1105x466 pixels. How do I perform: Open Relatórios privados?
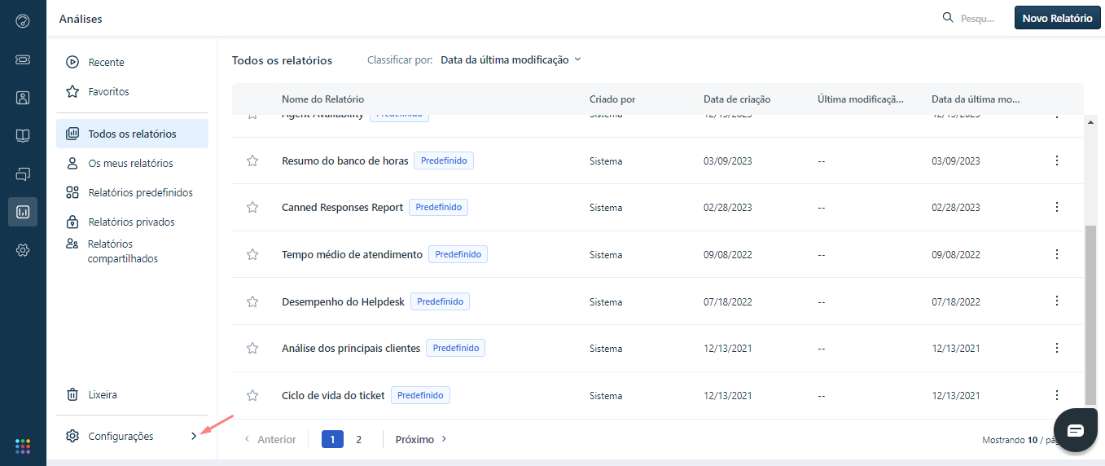[132, 222]
